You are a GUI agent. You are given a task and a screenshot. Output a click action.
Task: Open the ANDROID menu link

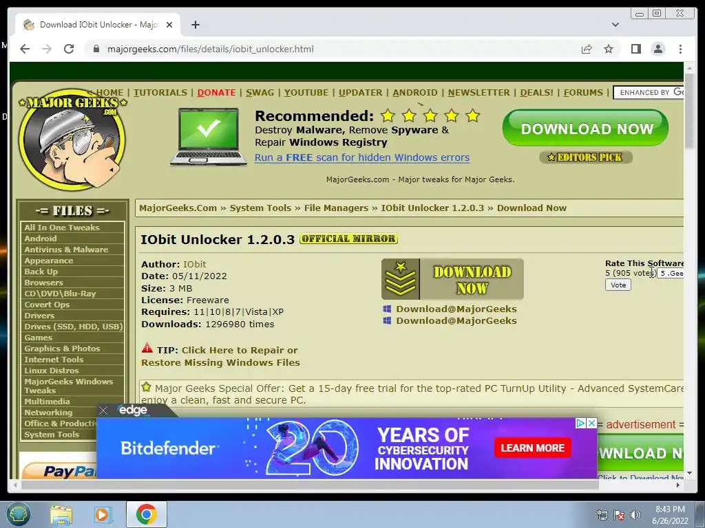pos(414,93)
